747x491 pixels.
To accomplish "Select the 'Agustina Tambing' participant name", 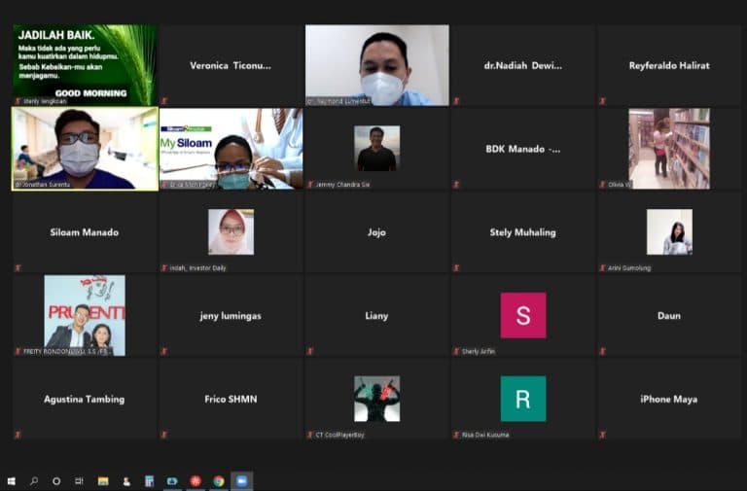I will pos(85,399).
